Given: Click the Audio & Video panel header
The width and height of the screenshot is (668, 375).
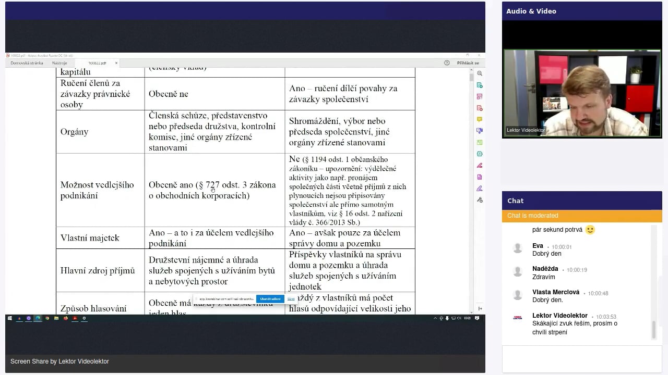Looking at the screenshot, I should [582, 11].
